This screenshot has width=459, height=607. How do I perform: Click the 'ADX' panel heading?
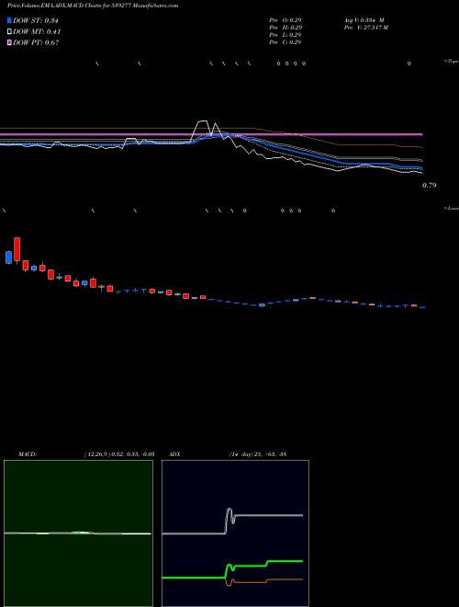tap(174, 454)
